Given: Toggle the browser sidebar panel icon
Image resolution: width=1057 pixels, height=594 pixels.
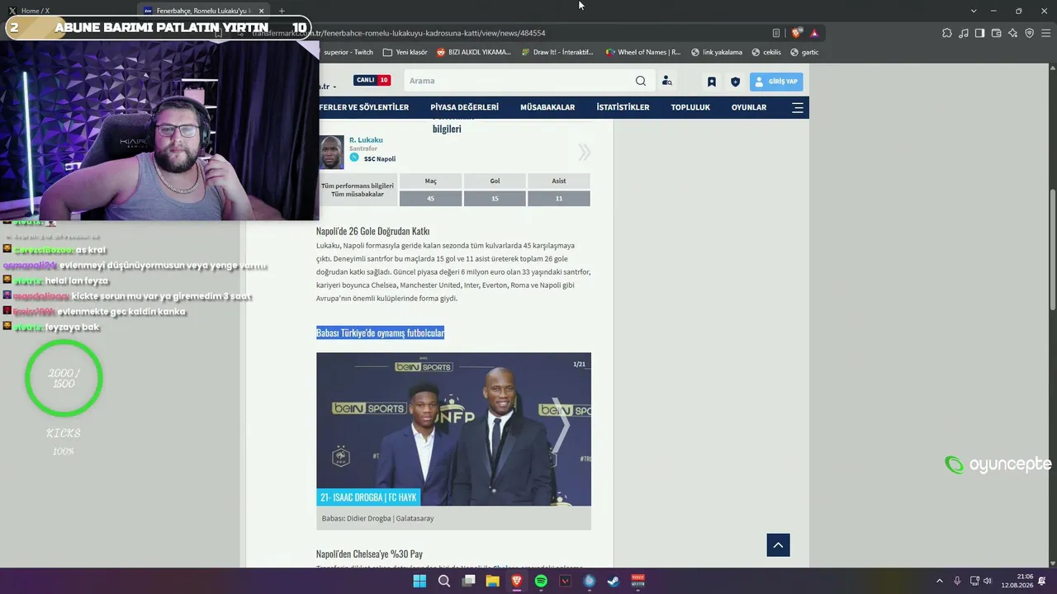Looking at the screenshot, I should coord(979,33).
